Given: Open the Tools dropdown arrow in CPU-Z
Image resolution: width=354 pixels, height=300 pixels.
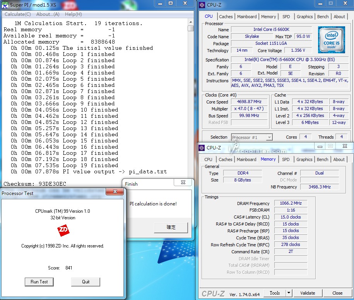Looking at the screenshot, I should click(289, 293).
